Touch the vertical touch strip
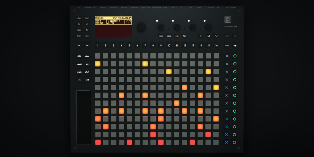Image resolution: width=314 pixels, height=157 pixels. tap(83, 117)
